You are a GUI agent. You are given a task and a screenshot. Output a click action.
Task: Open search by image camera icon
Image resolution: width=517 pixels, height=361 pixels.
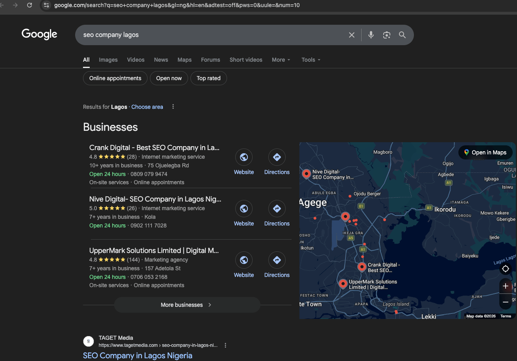(x=387, y=35)
